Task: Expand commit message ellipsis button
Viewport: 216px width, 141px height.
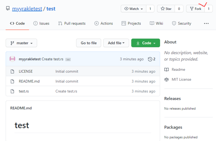Action: (68, 59)
